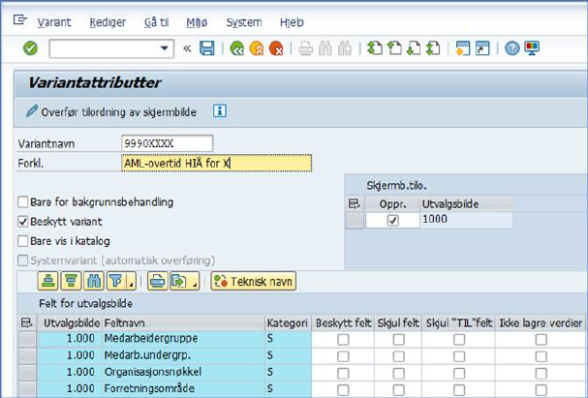The height and width of the screenshot is (398, 588).
Task: Click the orange Exit icon
Action: pos(257,48)
